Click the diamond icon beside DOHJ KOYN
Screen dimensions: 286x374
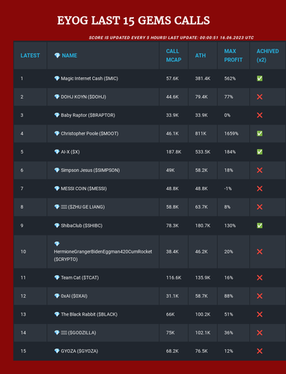(57, 96)
